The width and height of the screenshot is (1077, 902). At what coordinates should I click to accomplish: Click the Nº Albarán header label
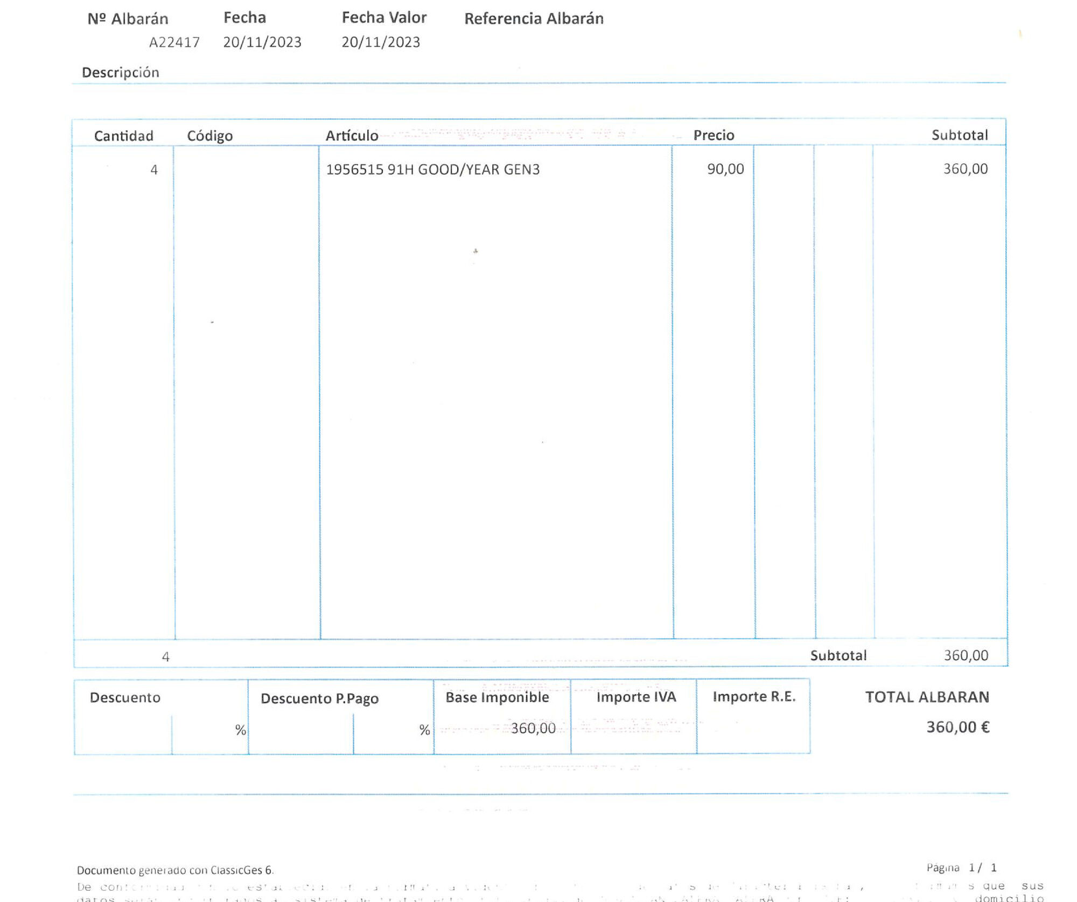(128, 19)
